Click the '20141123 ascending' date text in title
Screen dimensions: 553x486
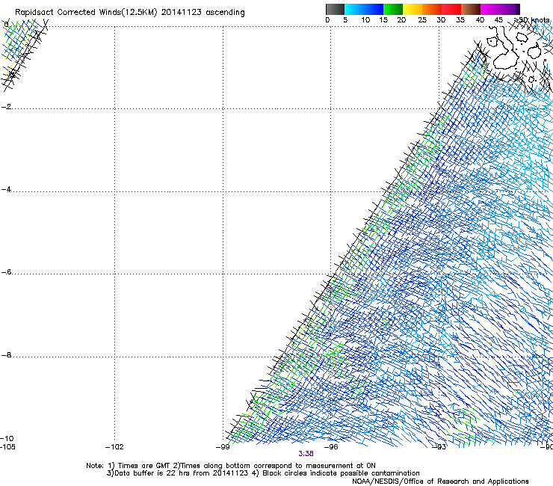click(203, 13)
